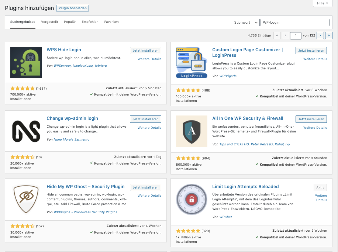Click the All In One WP Security rating (994)
Viewport: 338px width, 252px height.
[x=188, y=158]
